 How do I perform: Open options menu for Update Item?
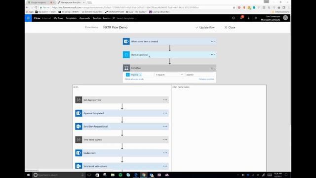point(165,153)
